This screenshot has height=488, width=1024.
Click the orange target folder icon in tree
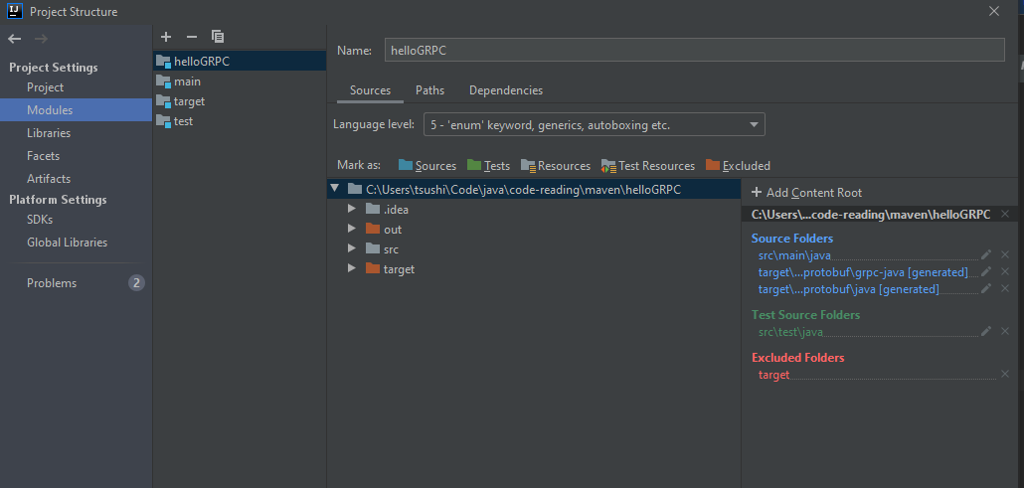[373, 268]
